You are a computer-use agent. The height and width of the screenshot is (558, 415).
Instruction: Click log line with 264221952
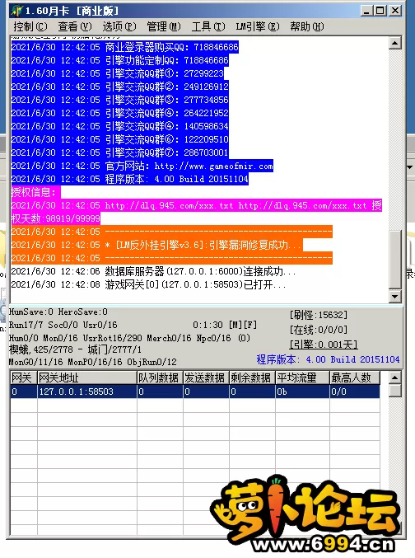tap(120, 113)
